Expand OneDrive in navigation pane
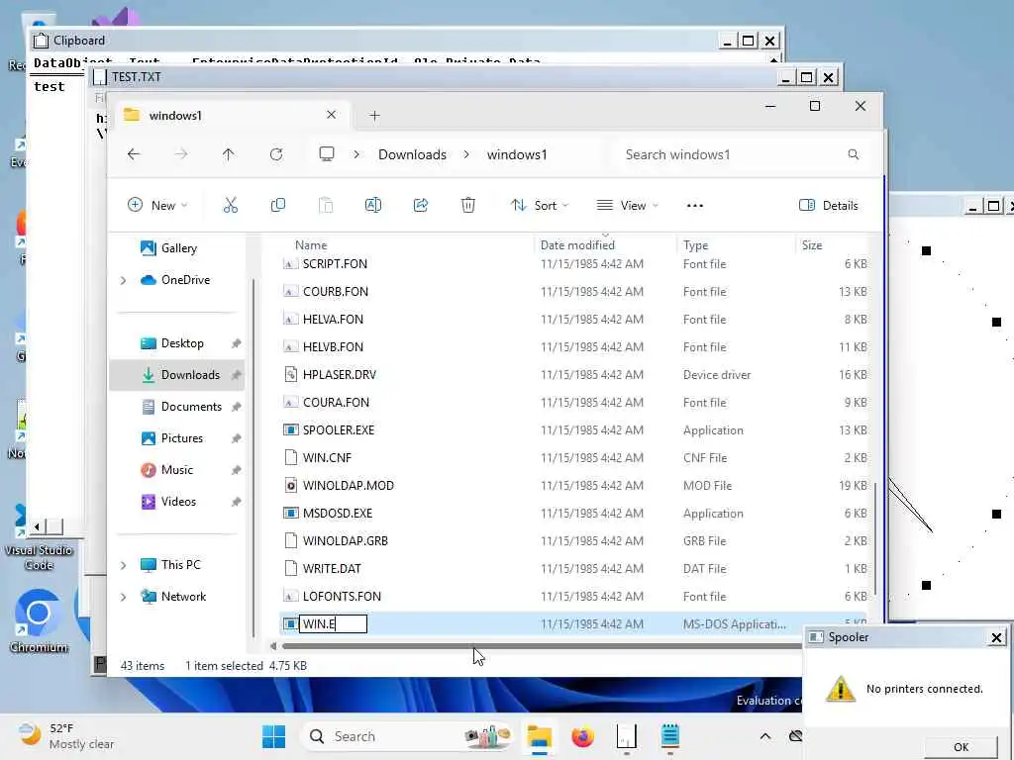Viewport: 1014px width, 760px height. 124,280
